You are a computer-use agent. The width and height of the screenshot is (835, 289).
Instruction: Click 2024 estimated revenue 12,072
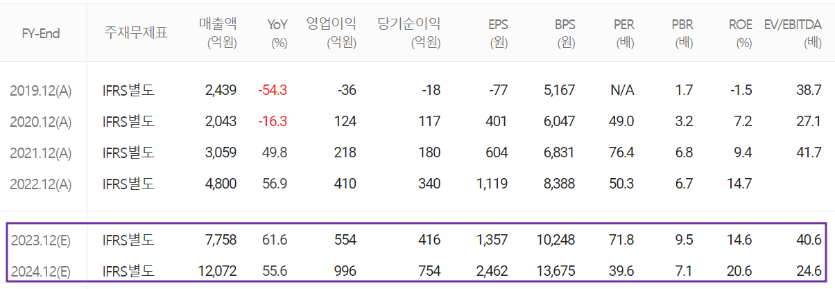[x=218, y=271]
